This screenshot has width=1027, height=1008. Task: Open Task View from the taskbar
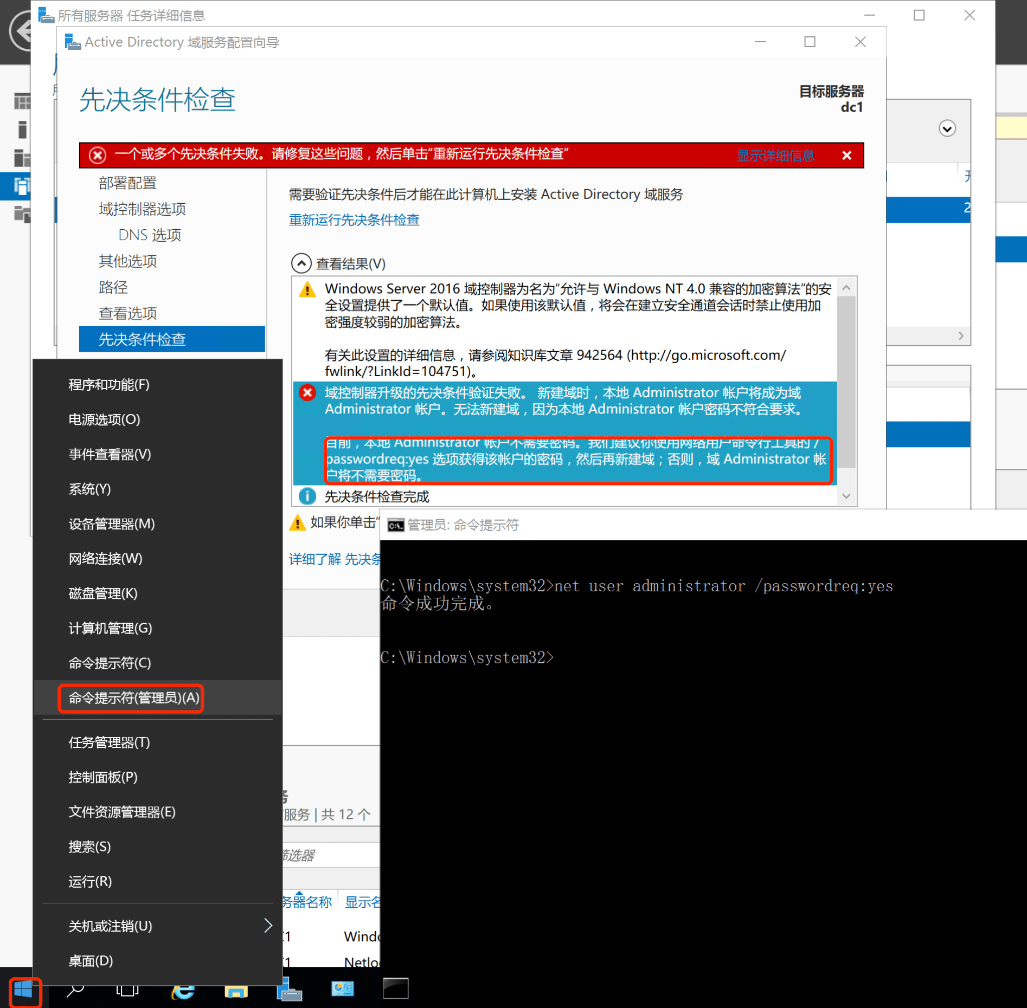(127, 990)
